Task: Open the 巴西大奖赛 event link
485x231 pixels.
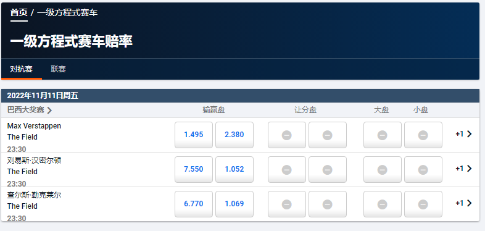Action: point(26,110)
